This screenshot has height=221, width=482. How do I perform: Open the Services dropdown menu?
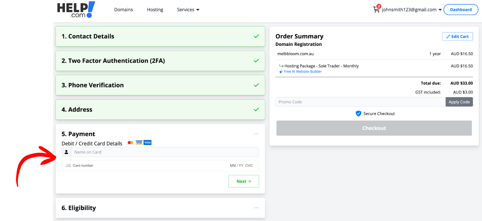tap(188, 10)
